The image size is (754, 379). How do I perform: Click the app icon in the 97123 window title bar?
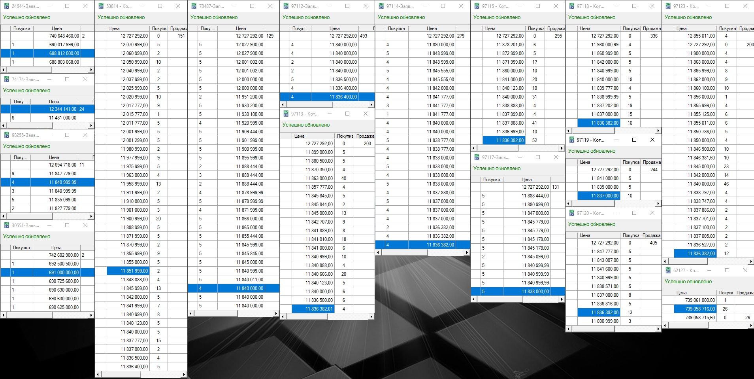[x=668, y=6]
